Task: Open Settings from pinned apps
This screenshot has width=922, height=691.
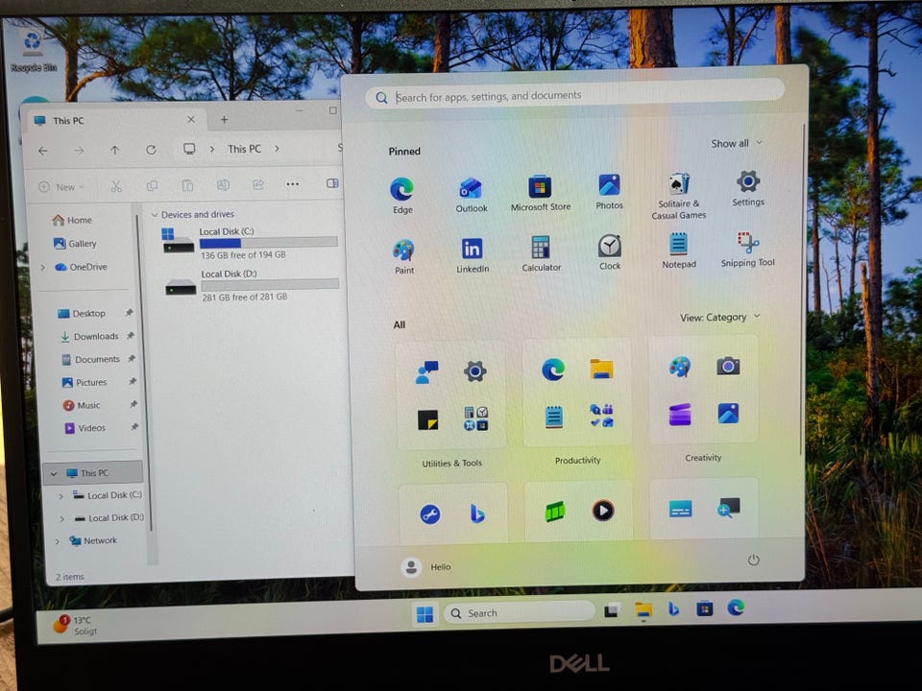Action: point(748,188)
